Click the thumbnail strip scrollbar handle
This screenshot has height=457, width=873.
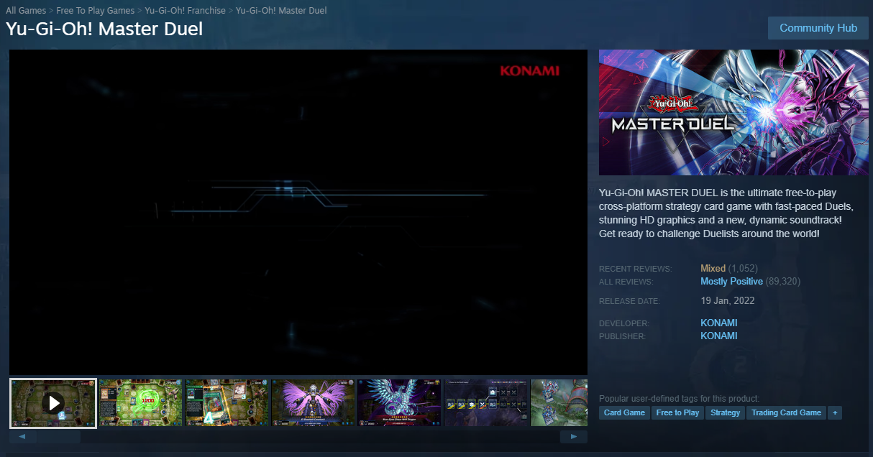pos(59,437)
